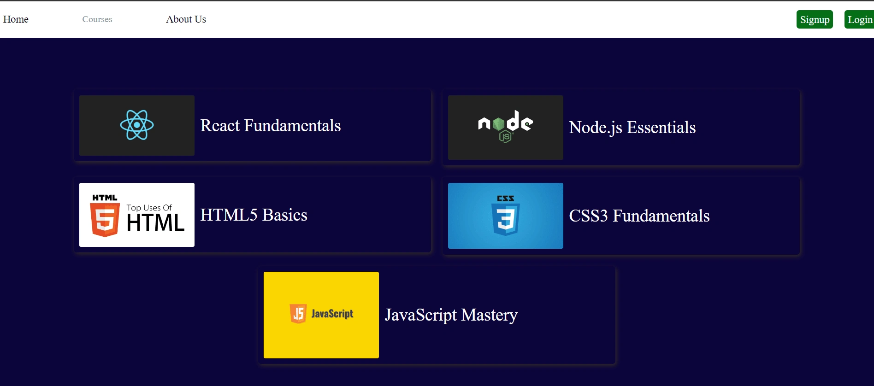Select the Node.js Essentials course title
The height and width of the screenshot is (386, 874).
[632, 128]
